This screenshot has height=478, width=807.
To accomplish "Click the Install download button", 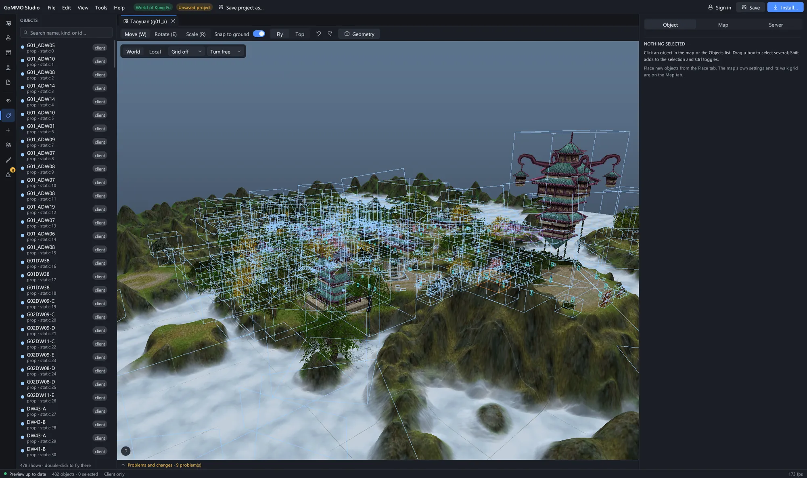I will 785,7.
